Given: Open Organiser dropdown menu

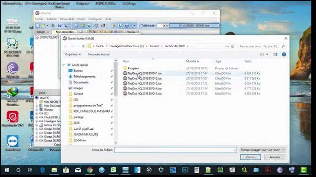Looking at the screenshot, I should pos(73,55).
